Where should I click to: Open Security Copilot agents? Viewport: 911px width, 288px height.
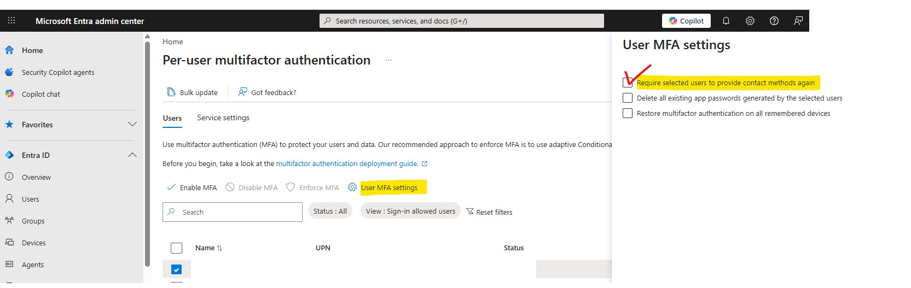58,72
